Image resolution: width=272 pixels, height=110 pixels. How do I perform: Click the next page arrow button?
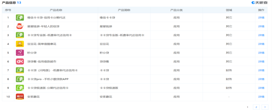265,107
